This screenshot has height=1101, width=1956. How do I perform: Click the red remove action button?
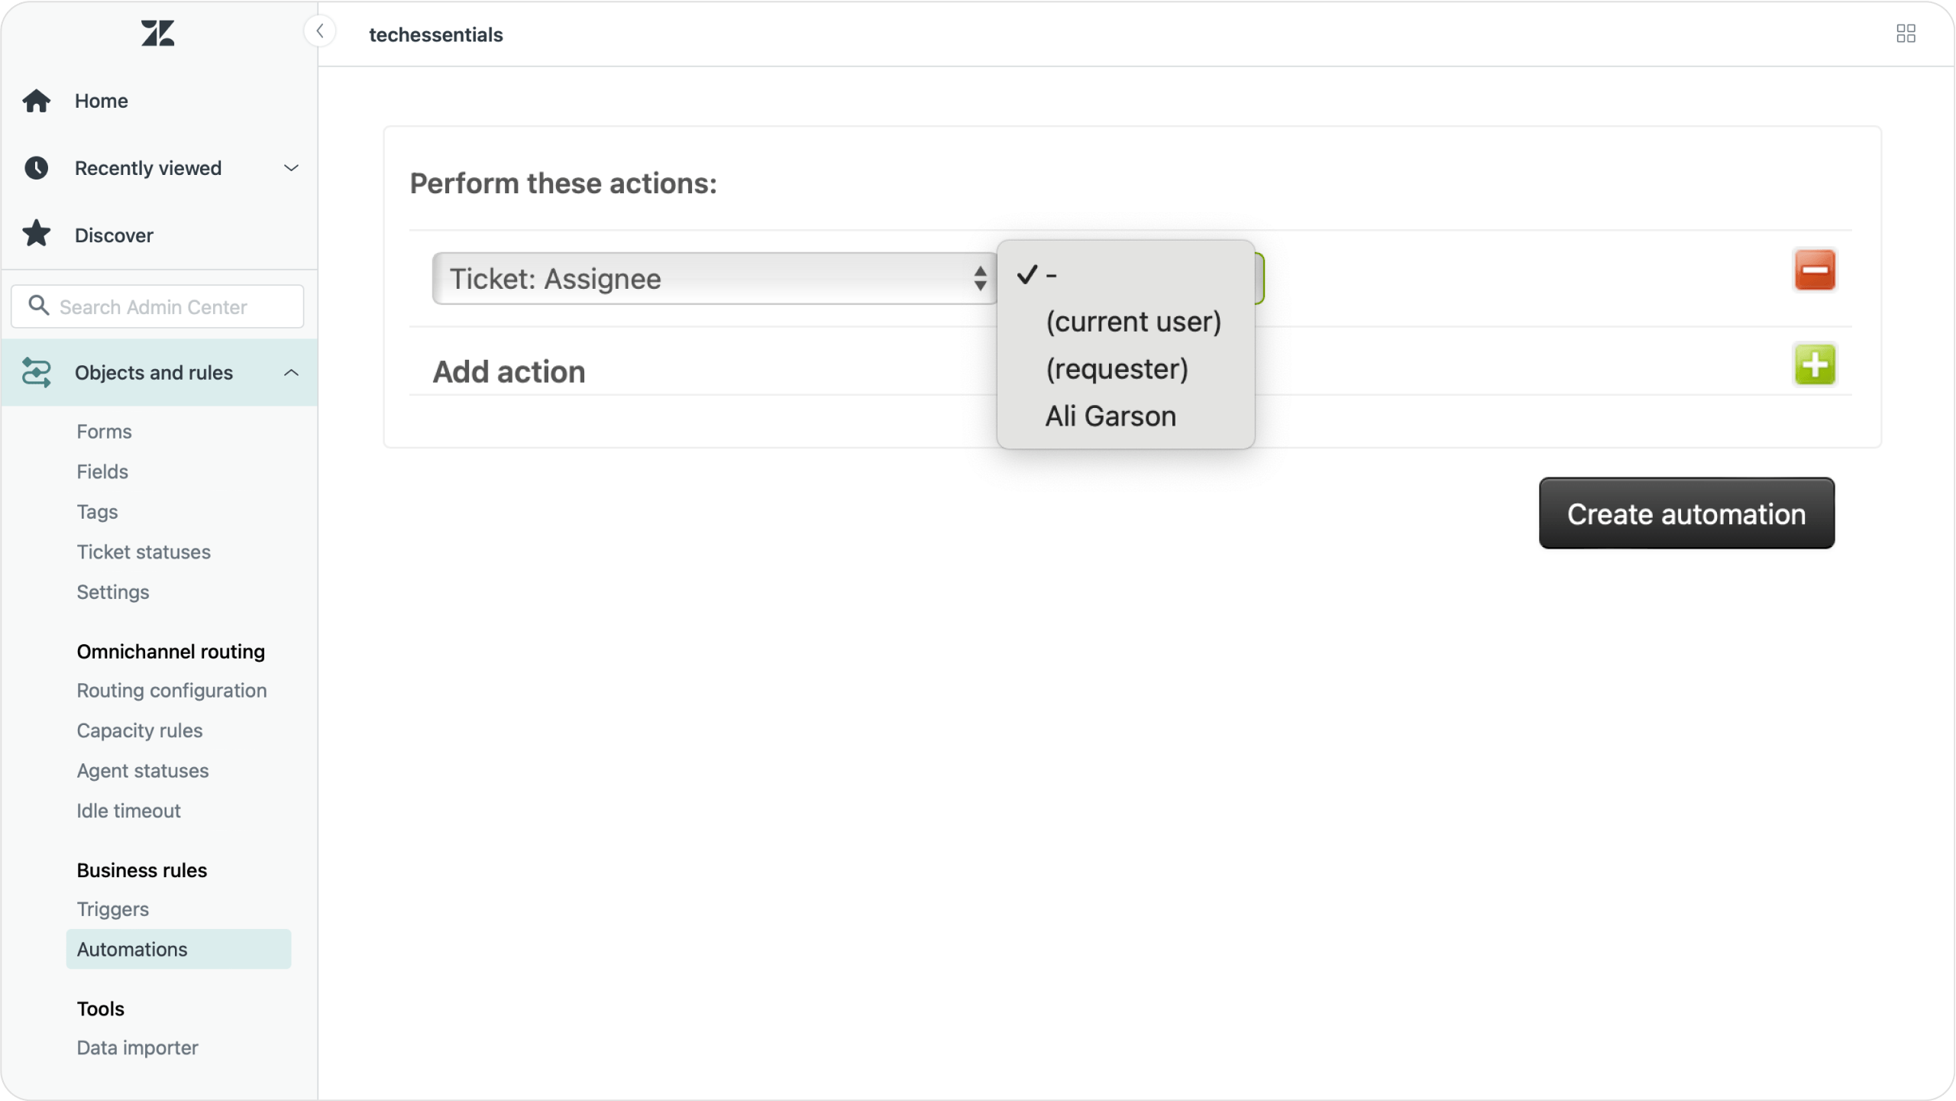pos(1815,270)
